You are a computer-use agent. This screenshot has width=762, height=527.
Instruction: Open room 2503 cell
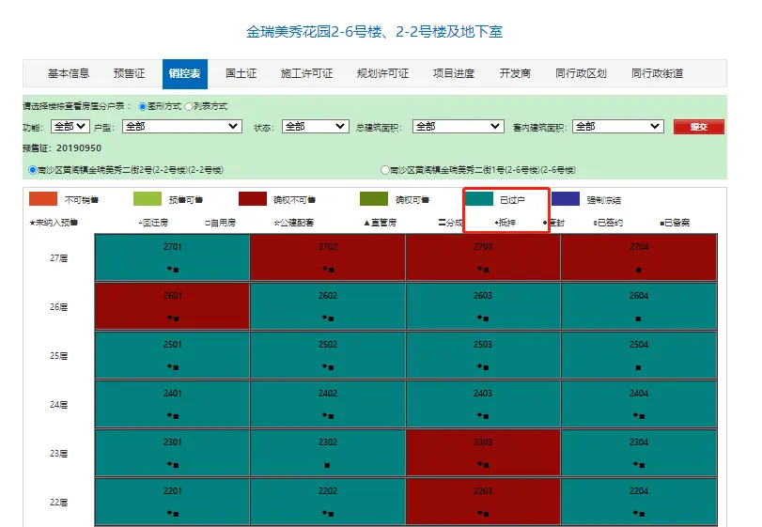click(x=483, y=355)
